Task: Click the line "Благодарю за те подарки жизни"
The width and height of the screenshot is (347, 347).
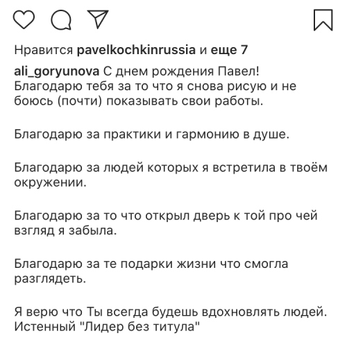Action: (151, 264)
